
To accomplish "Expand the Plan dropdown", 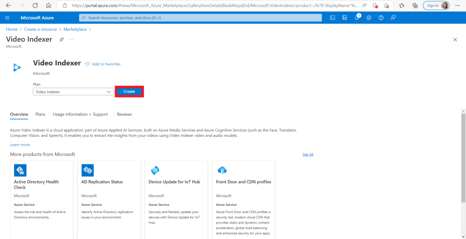I will pyautogui.click(x=73, y=92).
